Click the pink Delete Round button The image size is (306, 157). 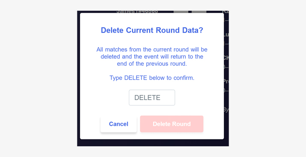(172, 124)
